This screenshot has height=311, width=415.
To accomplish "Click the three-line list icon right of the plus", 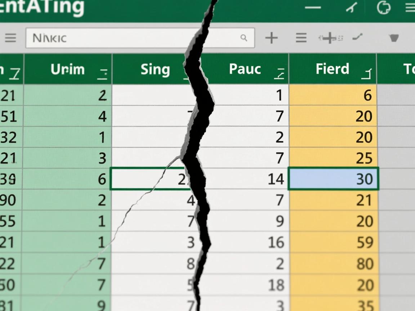I will pyautogui.click(x=301, y=38).
